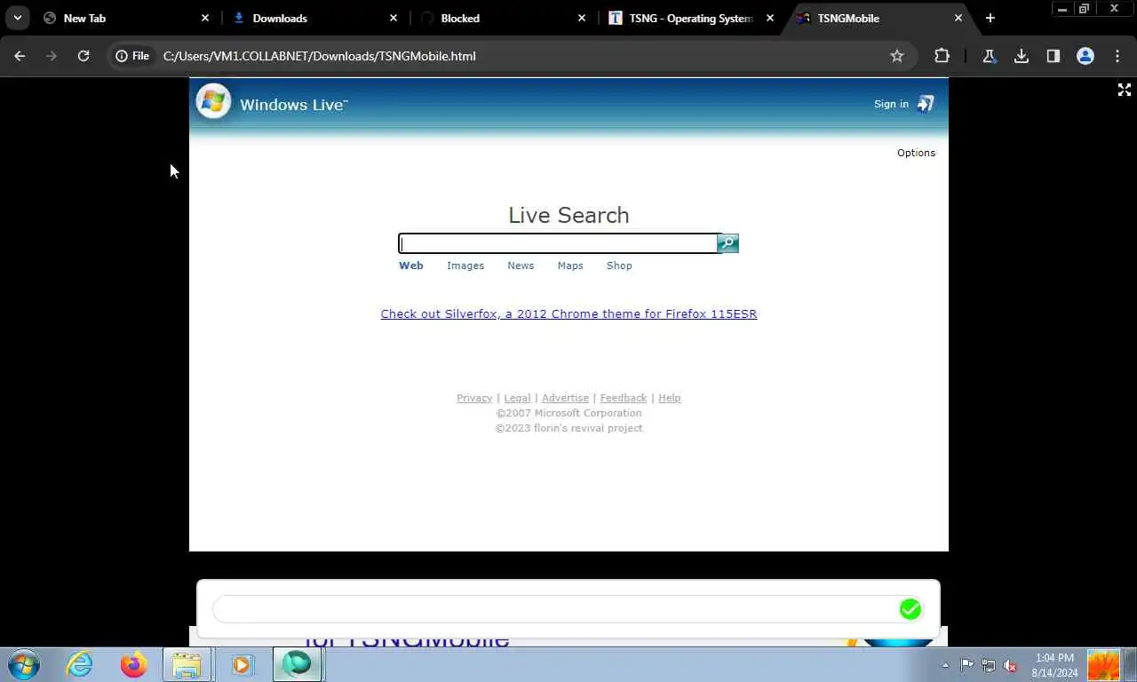This screenshot has height=682, width=1137.
Task: Select the Shop search category
Action: (619, 266)
